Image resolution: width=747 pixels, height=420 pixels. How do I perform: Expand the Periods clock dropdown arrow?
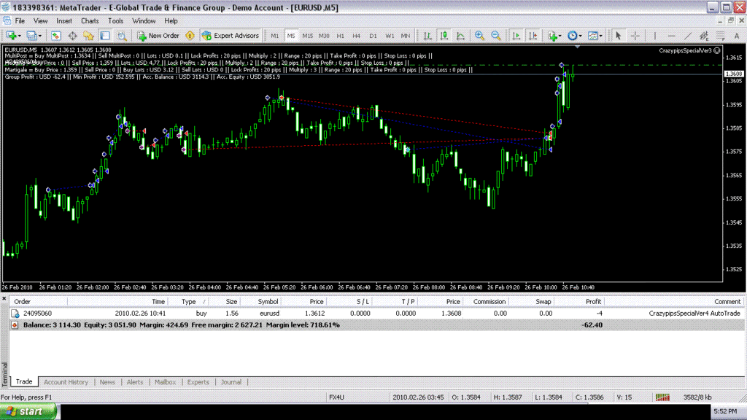(x=580, y=36)
